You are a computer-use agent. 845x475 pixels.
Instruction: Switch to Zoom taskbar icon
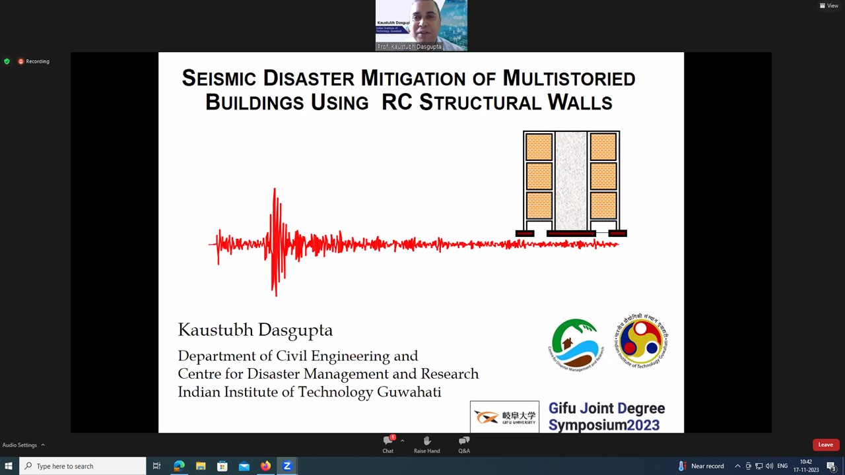(287, 466)
